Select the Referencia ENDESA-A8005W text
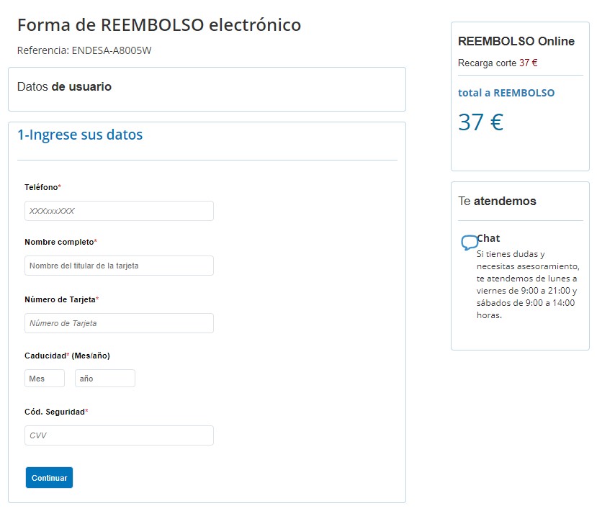This screenshot has width=597, height=511. [x=84, y=50]
